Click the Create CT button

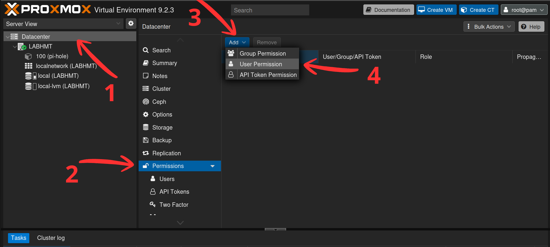[479, 10]
